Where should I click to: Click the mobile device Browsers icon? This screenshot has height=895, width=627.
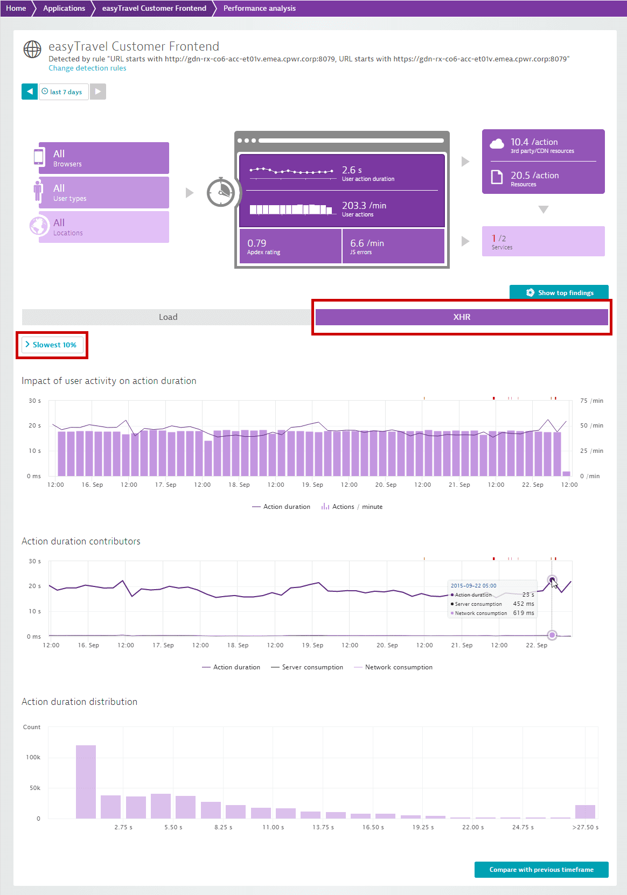[x=39, y=156]
